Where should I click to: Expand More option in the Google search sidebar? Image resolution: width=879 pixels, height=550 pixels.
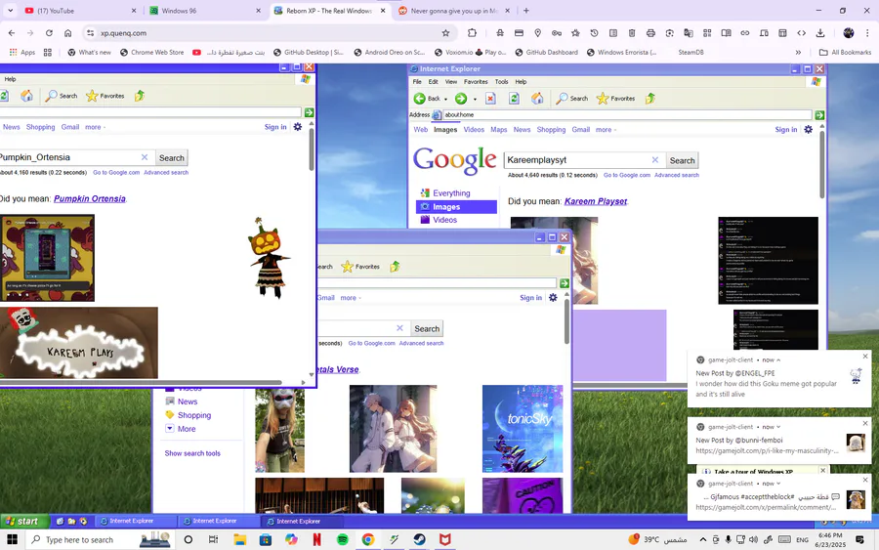pos(181,429)
